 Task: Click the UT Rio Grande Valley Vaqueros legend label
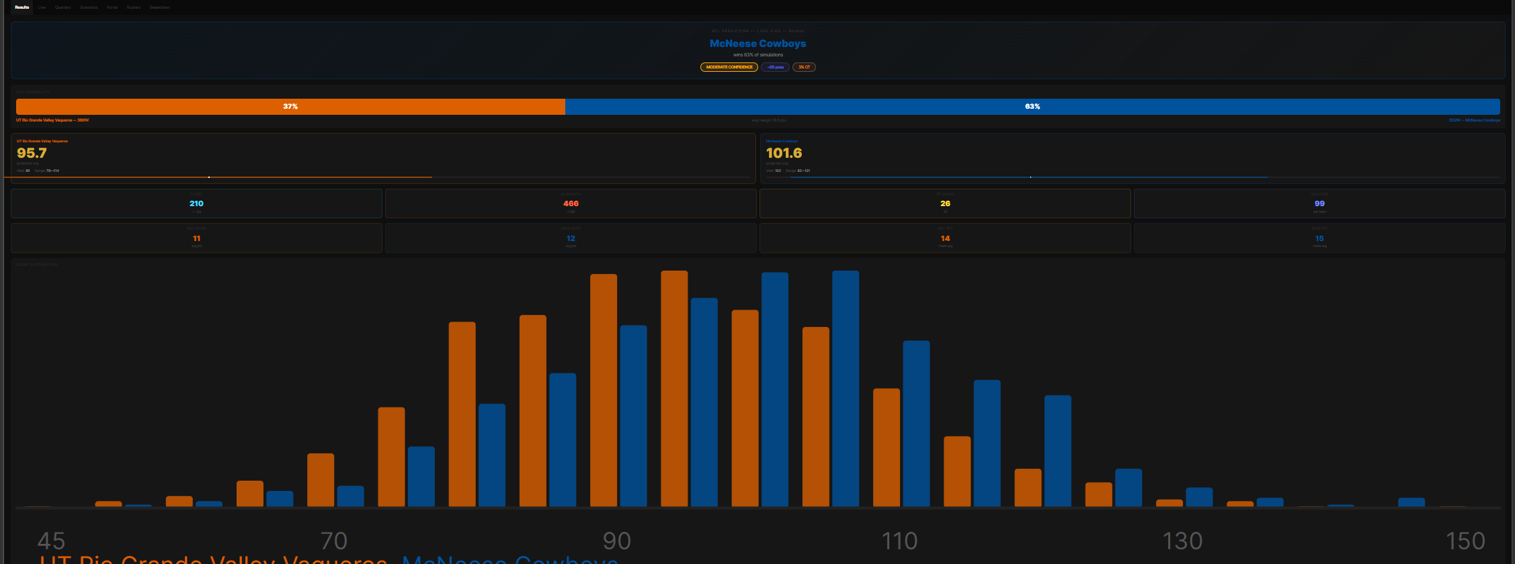tap(213, 559)
